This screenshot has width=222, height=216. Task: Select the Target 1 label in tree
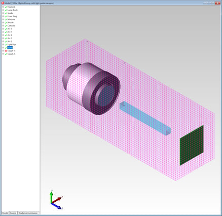click(x=11, y=51)
